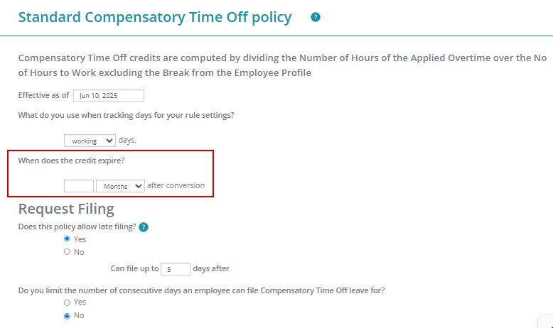Expand the Months unit dropdown
Viewport: 553px width, 328px height.
[x=120, y=186]
